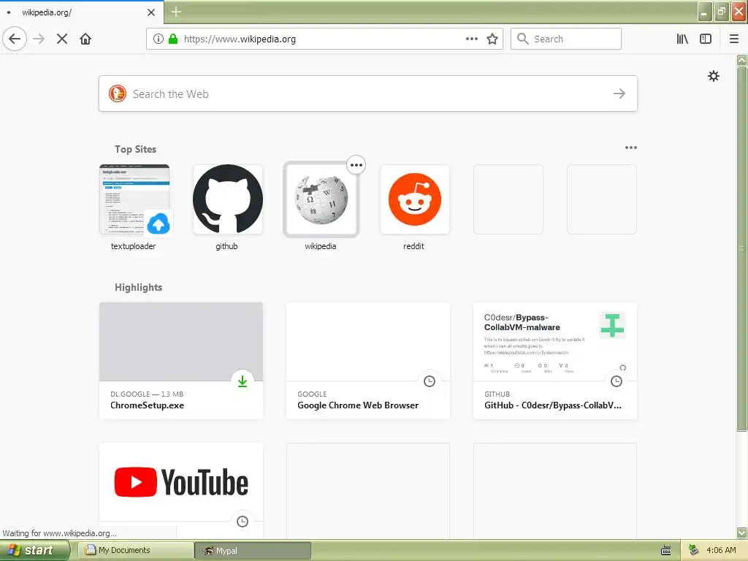This screenshot has height=561, width=748.
Task: Click the history clock on YouTube card
Action: pyautogui.click(x=243, y=522)
